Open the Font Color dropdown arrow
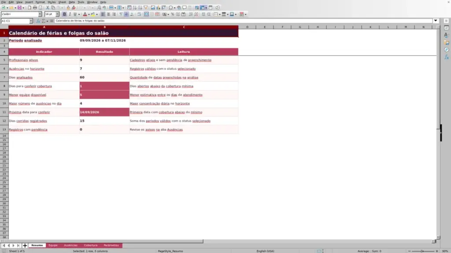451x253 pixels. pos(89,14)
